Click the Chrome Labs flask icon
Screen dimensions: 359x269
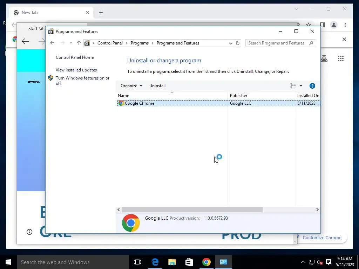coord(324,58)
